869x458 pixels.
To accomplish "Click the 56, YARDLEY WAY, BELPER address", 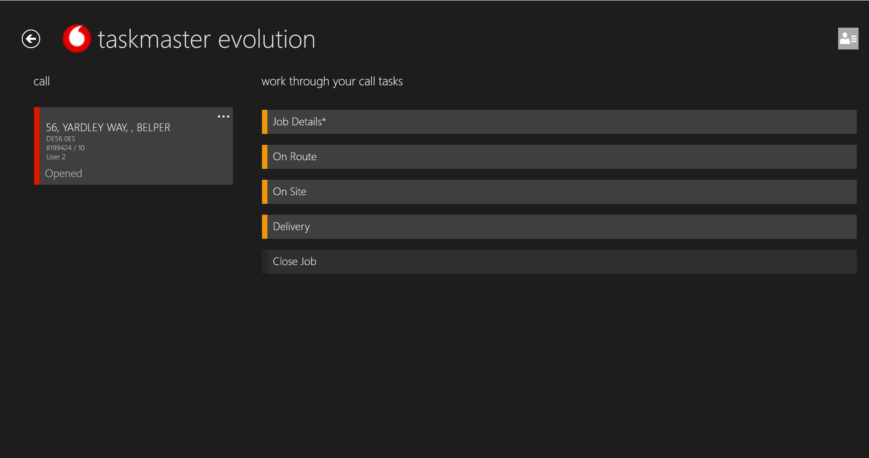I will (108, 128).
